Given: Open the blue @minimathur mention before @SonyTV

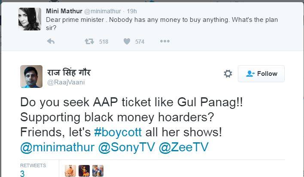Looking at the screenshot, I should pyautogui.click(x=57, y=147).
